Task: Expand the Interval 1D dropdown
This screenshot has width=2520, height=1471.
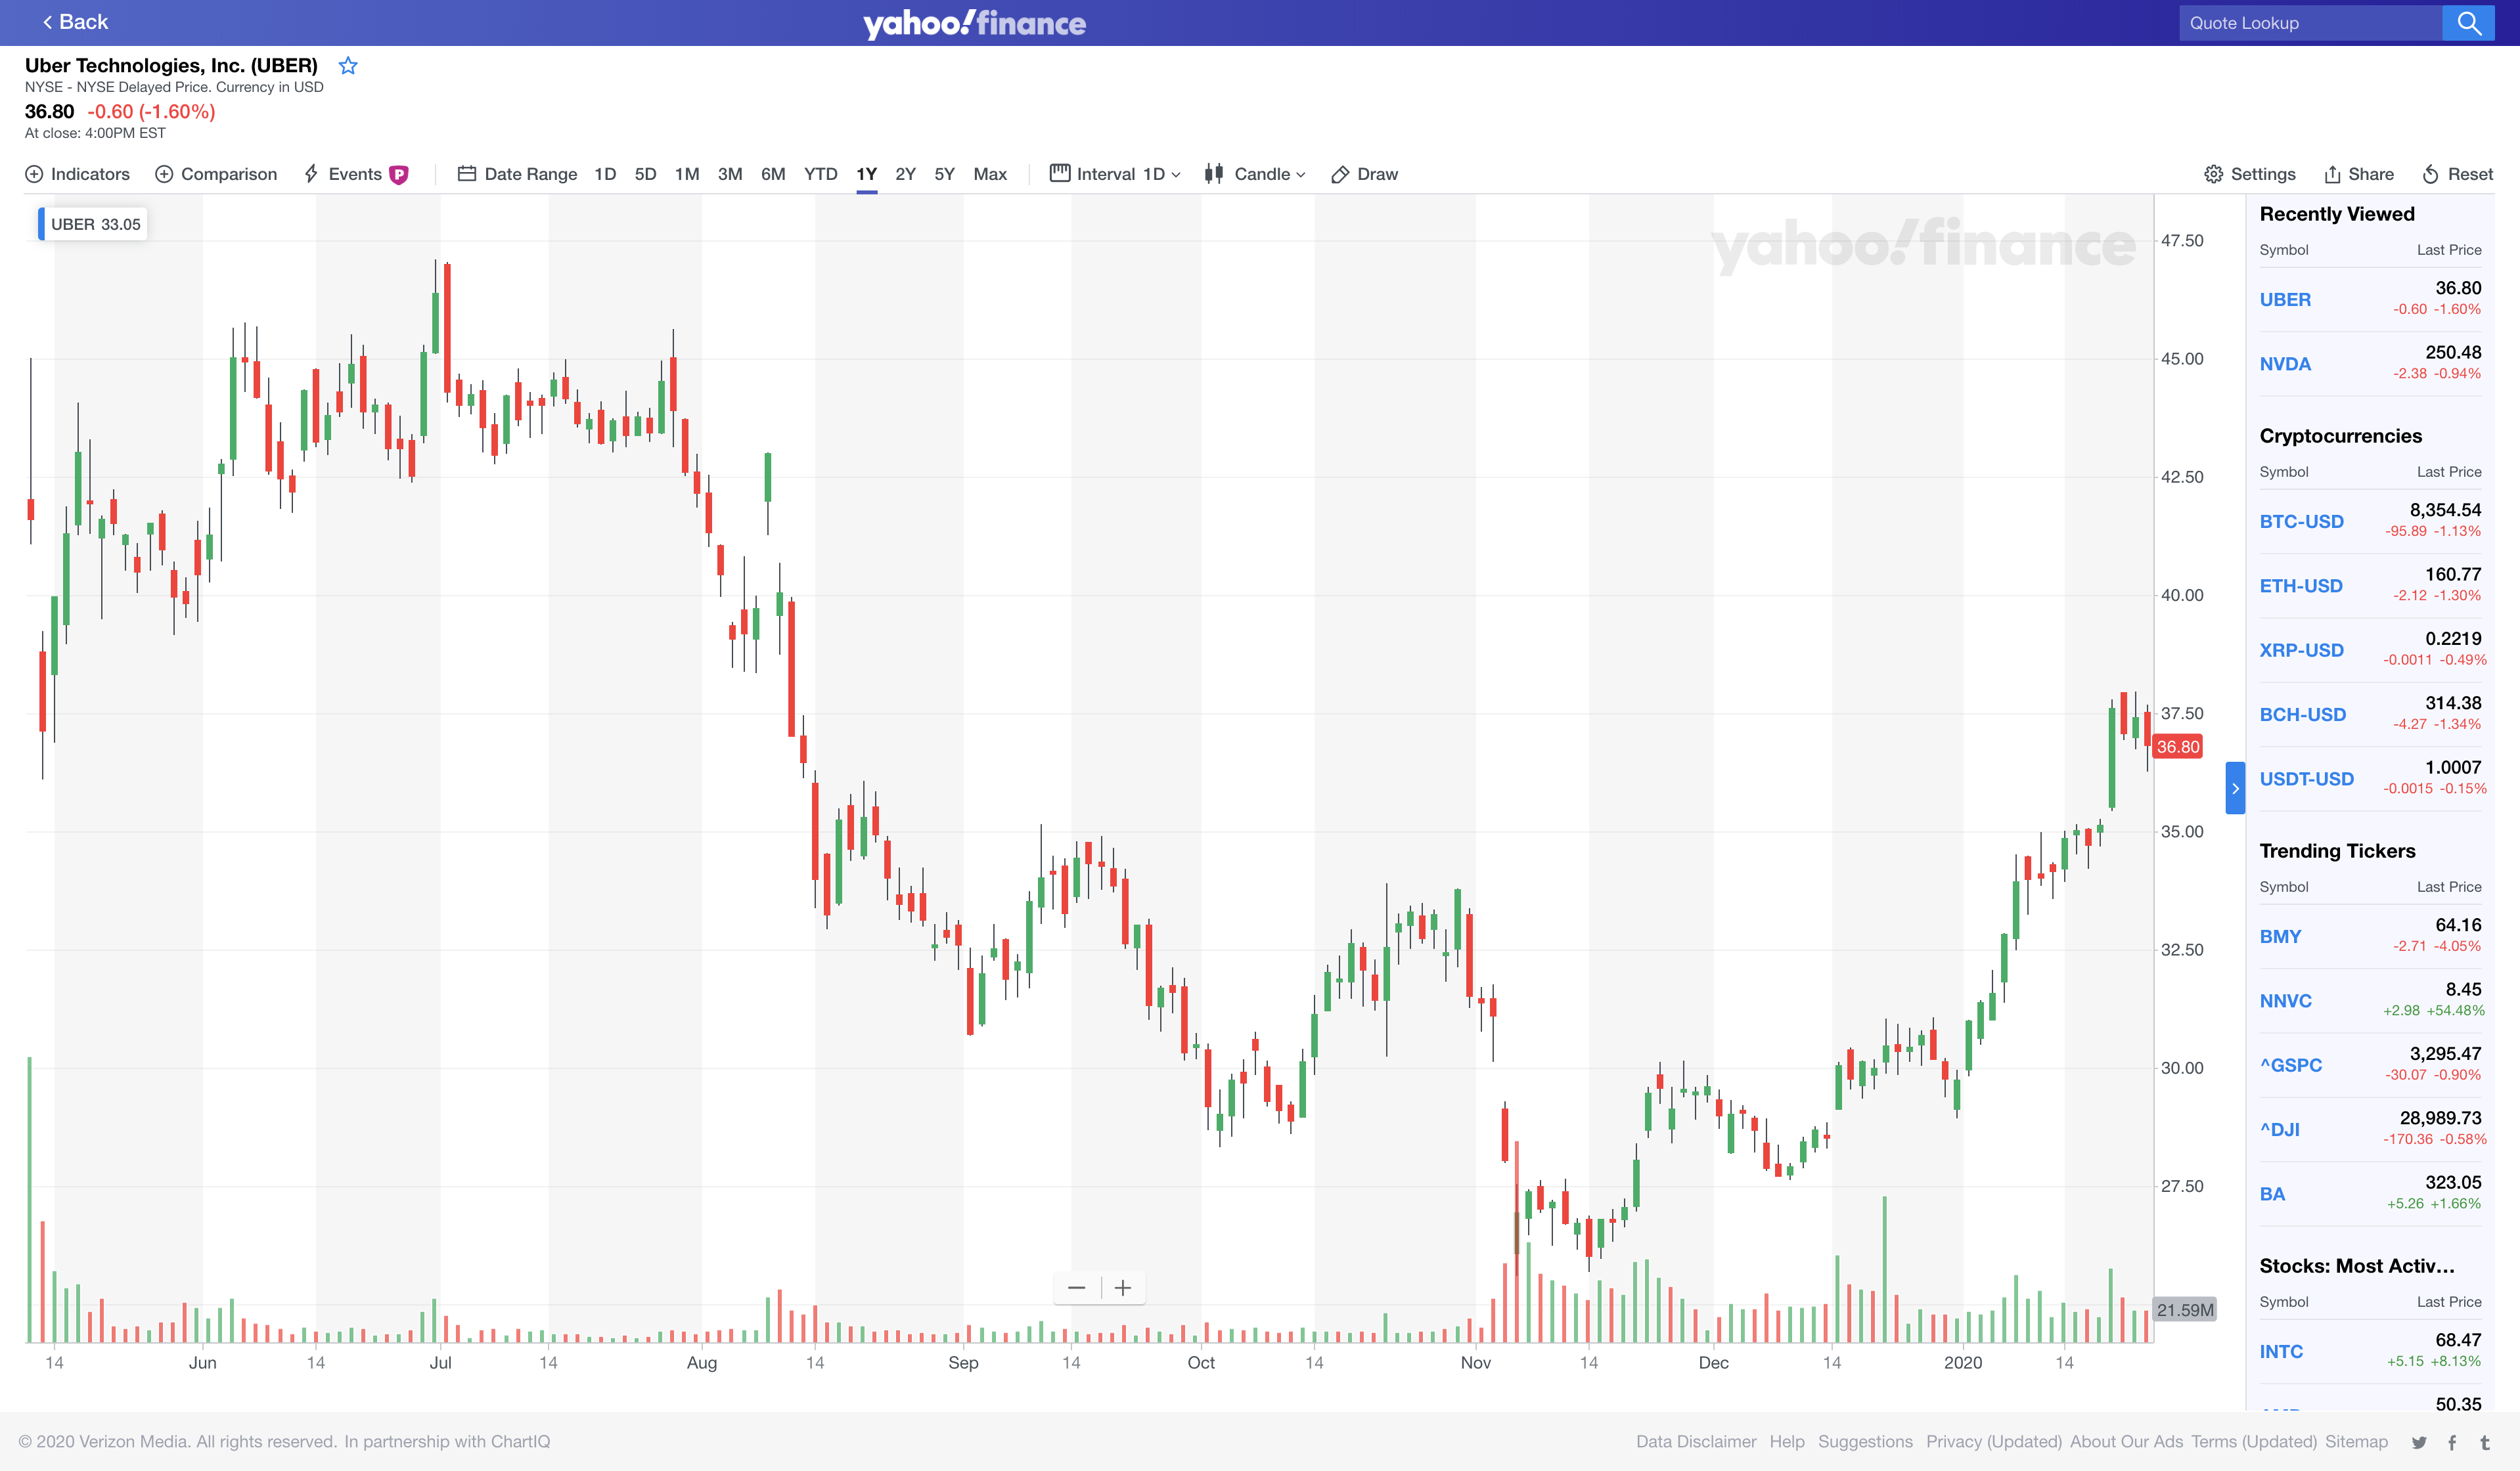Action: (1115, 174)
